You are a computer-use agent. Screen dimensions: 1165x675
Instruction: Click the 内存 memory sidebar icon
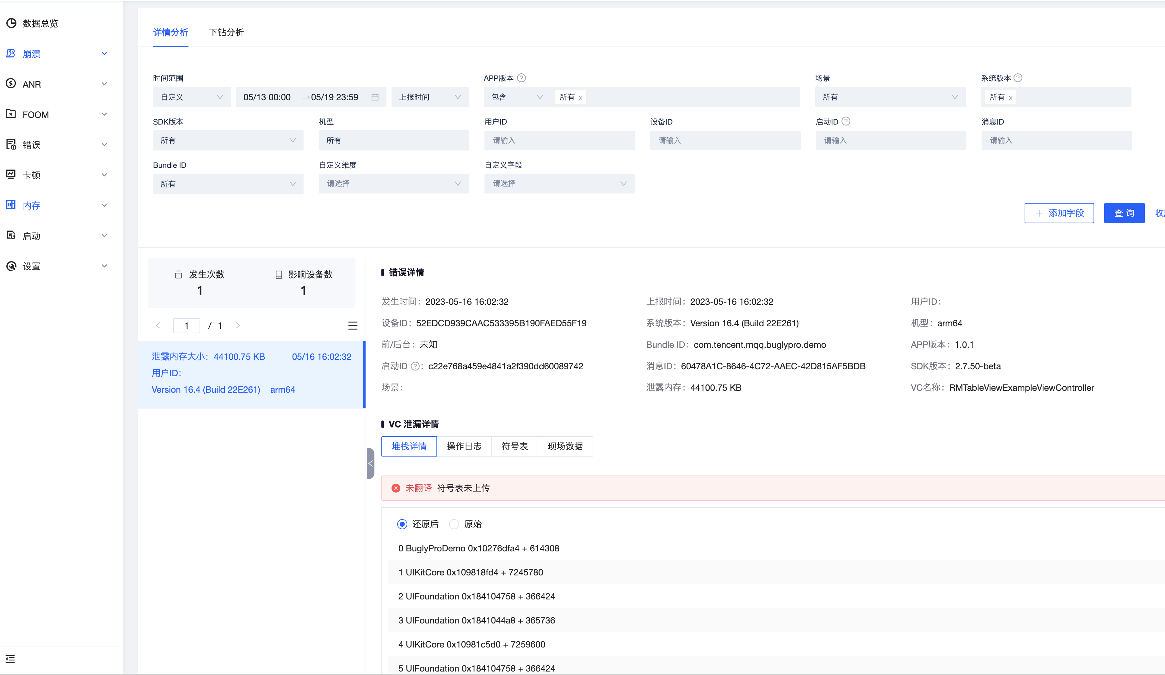coord(11,205)
